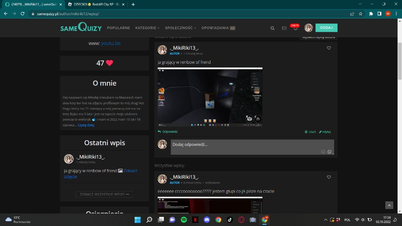The width and height of the screenshot is (402, 226).
Task: Click the Dodaj button
Action: coord(326,28)
